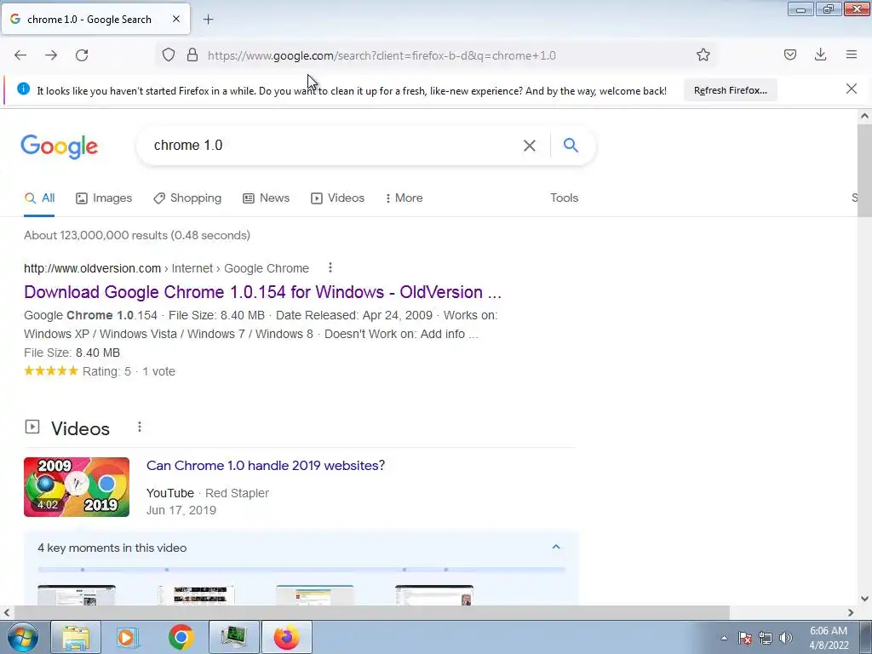This screenshot has height=654, width=872.
Task: Click the Action Center flag icon
Action: coord(745,638)
